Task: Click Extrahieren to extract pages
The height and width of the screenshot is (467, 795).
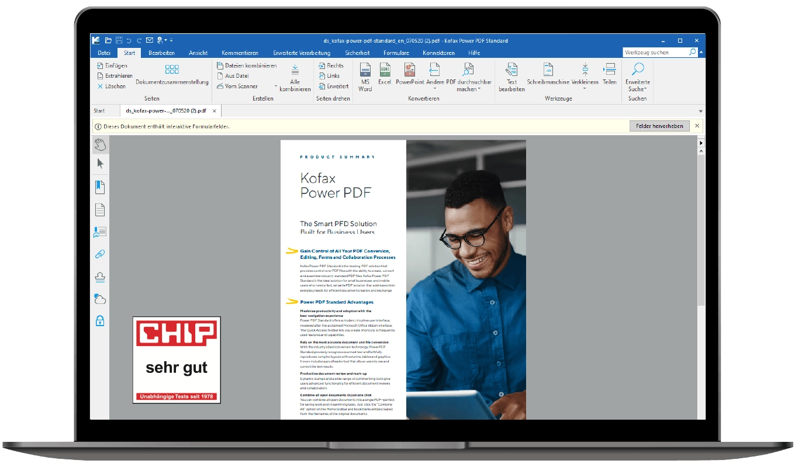Action: click(115, 76)
